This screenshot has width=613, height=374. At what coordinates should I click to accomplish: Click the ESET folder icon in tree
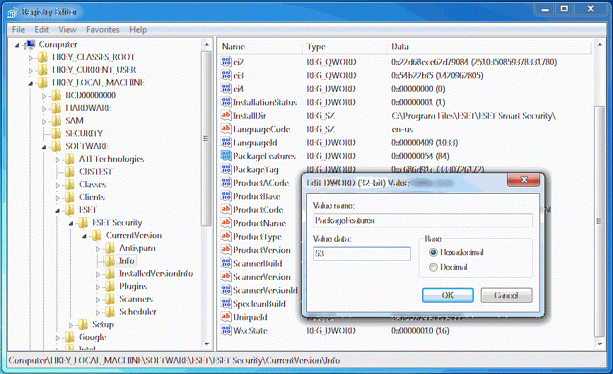coord(70,210)
